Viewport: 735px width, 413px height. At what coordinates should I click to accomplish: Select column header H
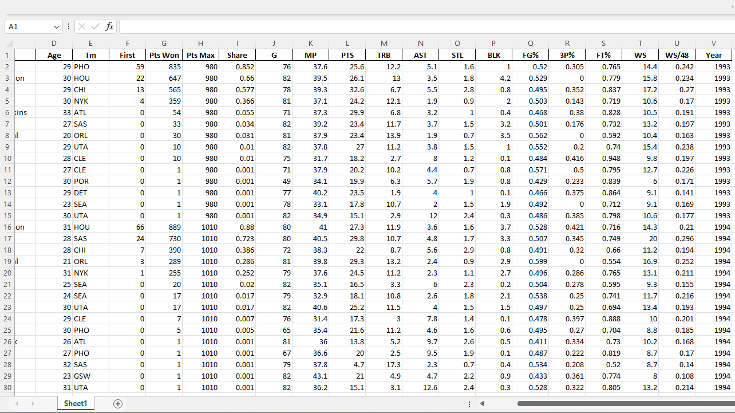(x=200, y=44)
